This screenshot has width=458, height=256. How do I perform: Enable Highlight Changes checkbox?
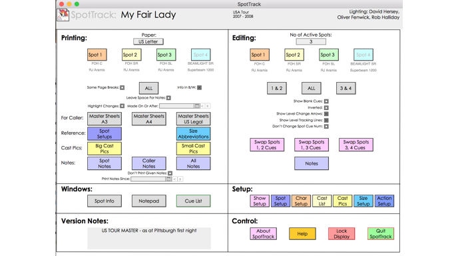click(x=122, y=106)
